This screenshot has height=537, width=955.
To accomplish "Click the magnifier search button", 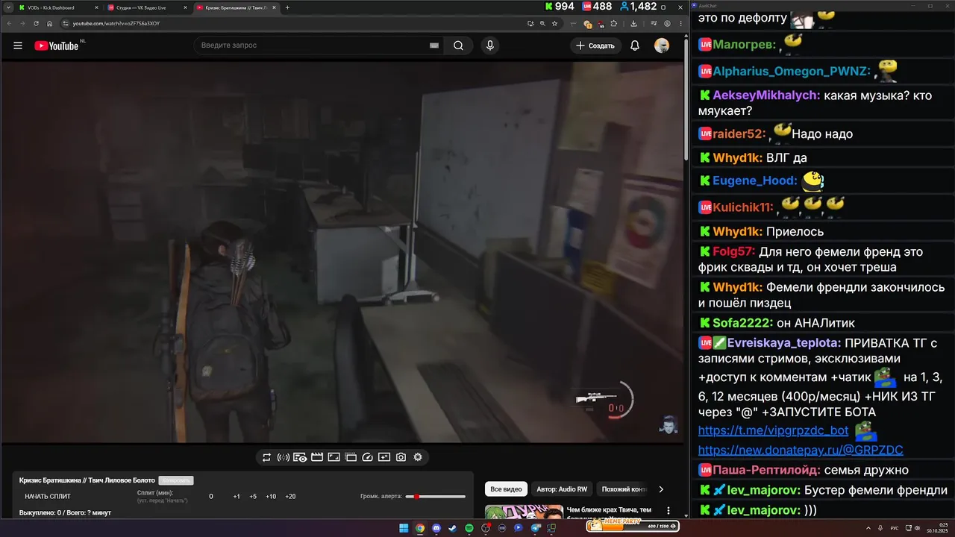I will point(458,45).
